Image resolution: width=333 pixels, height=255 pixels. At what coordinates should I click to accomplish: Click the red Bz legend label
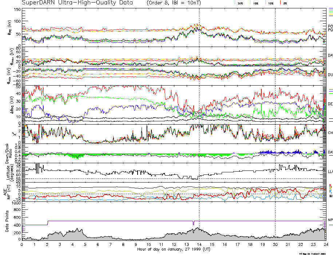tap(330, 185)
